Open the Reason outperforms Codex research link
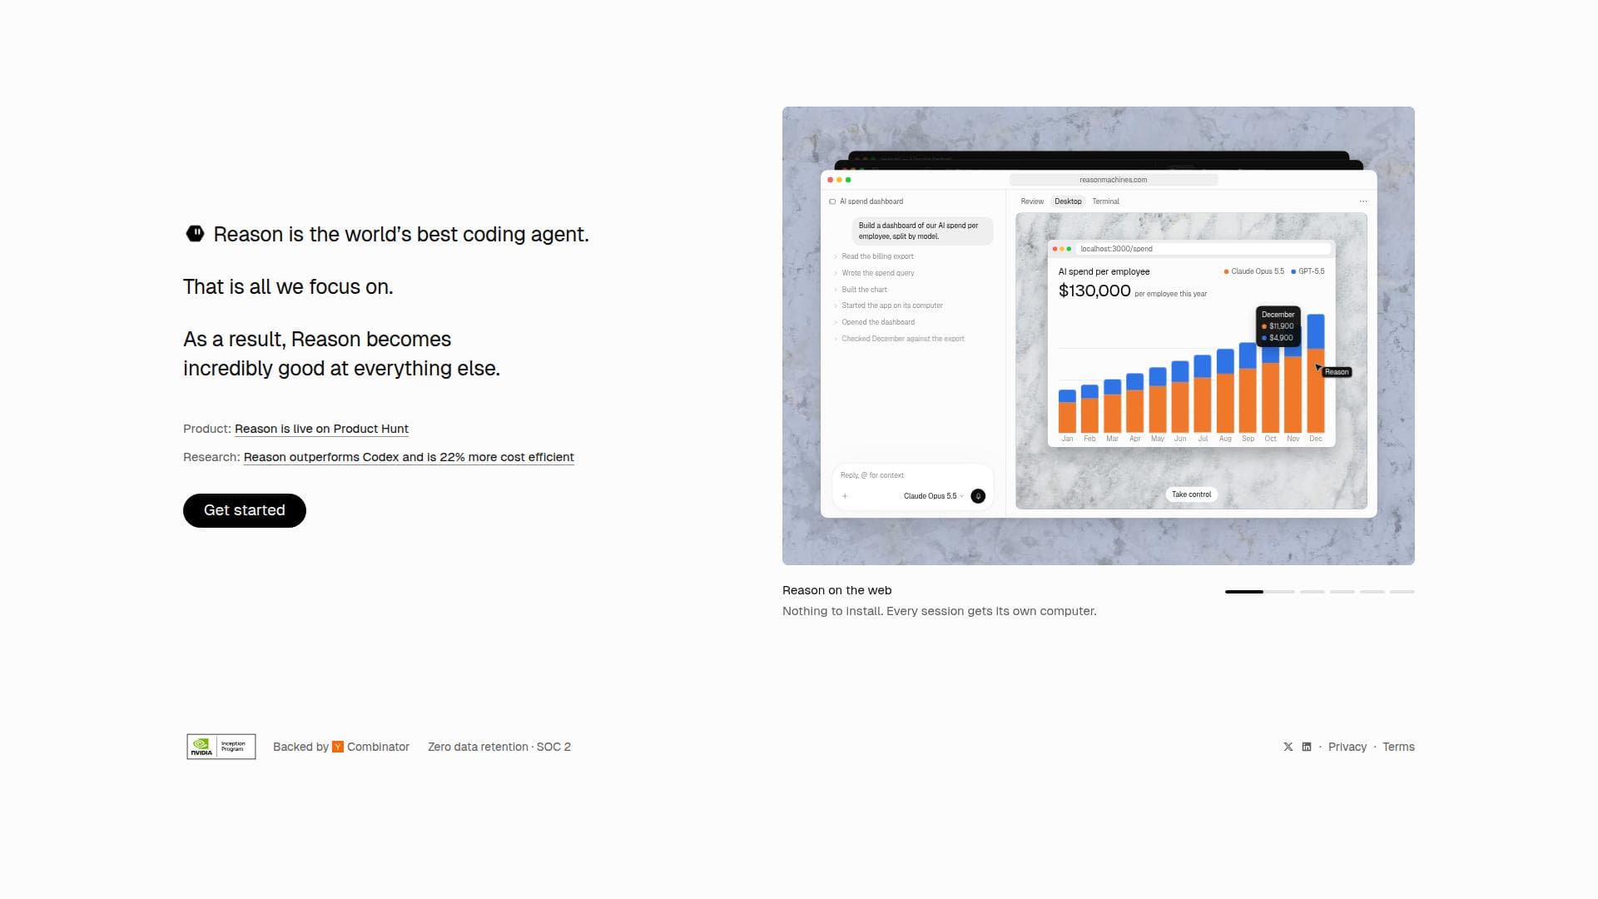 coord(409,457)
